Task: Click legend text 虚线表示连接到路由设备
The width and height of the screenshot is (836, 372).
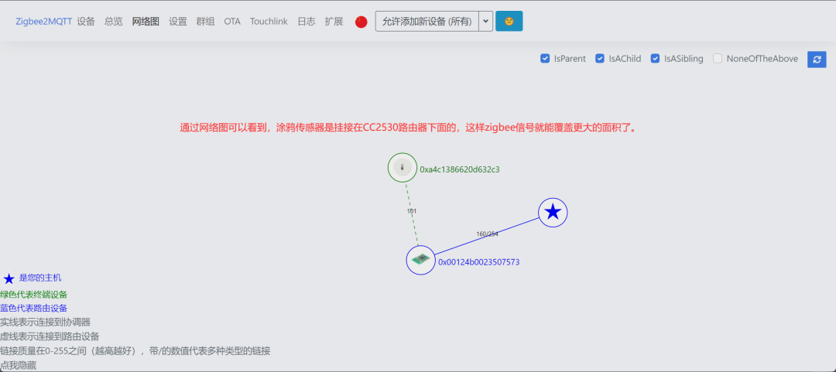Action: pyautogui.click(x=50, y=336)
